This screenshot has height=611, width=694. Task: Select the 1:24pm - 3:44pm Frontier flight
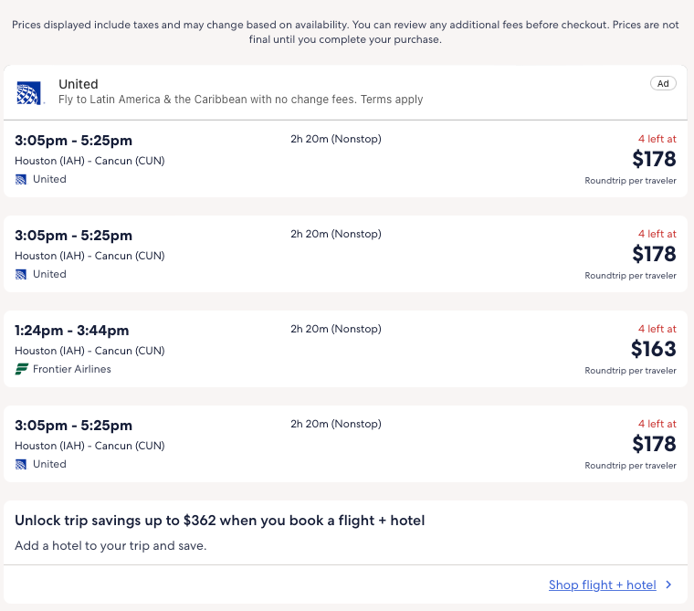coord(72,331)
